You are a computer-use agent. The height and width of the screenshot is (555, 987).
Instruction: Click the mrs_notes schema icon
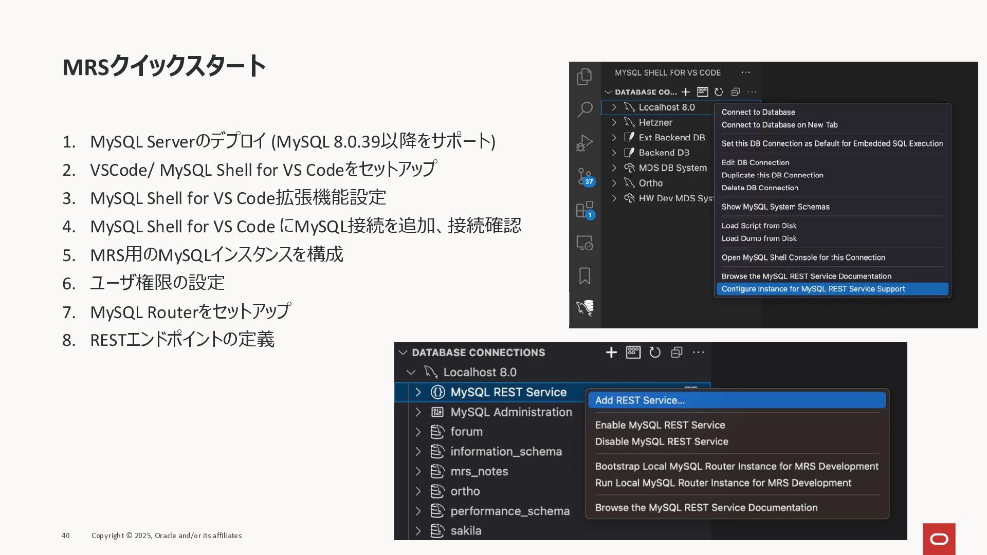pyautogui.click(x=437, y=471)
